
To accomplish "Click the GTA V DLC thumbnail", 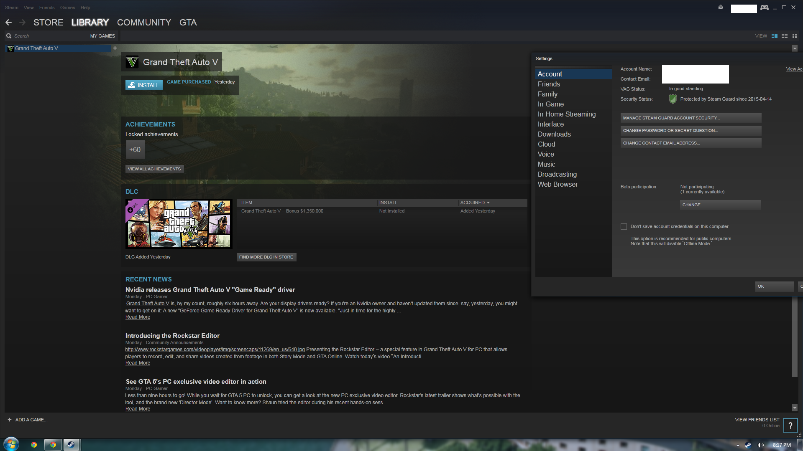I will [x=179, y=223].
